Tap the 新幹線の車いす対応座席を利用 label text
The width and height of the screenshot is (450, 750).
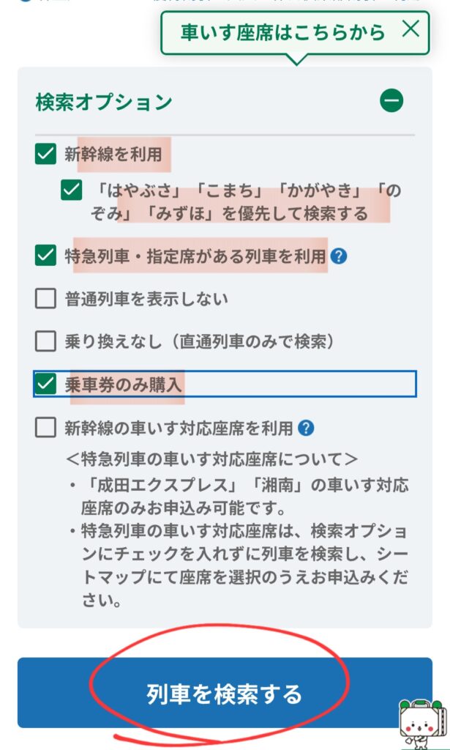(179, 428)
